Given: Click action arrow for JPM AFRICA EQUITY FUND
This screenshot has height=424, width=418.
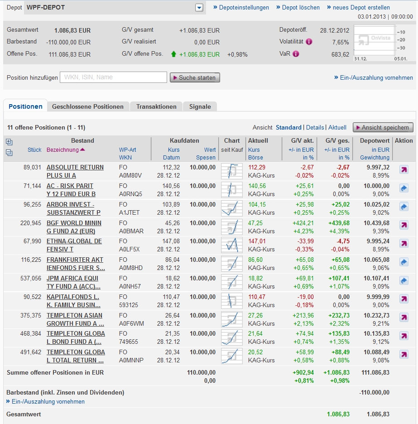Looking at the screenshot, I should (x=404, y=281).
